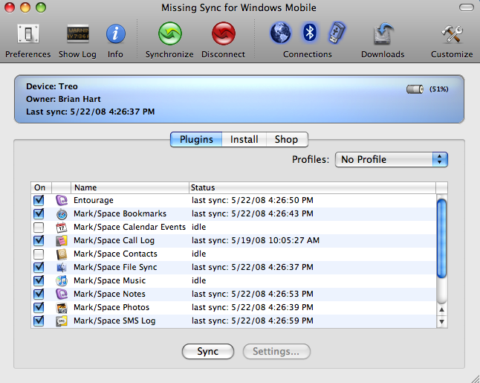Image resolution: width=480 pixels, height=383 pixels.
Task: Uncheck the Entourage plugin checkbox
Action: 39,200
